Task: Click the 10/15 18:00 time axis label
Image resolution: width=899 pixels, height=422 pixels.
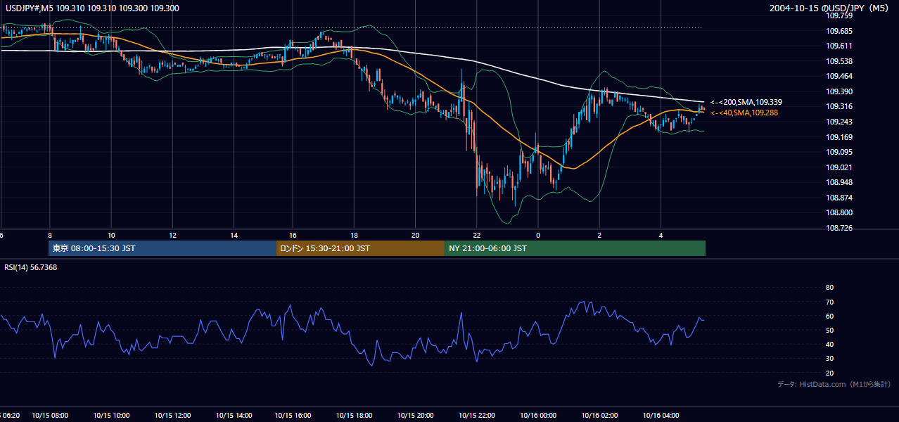Action: (355, 416)
